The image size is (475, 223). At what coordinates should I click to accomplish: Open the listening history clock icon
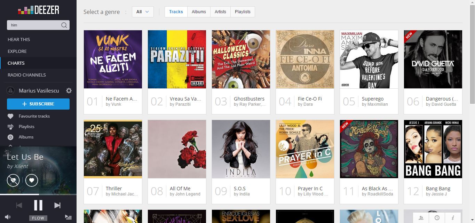click(x=437, y=218)
